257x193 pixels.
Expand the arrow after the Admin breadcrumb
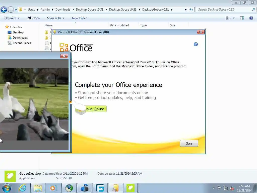[x=52, y=10]
